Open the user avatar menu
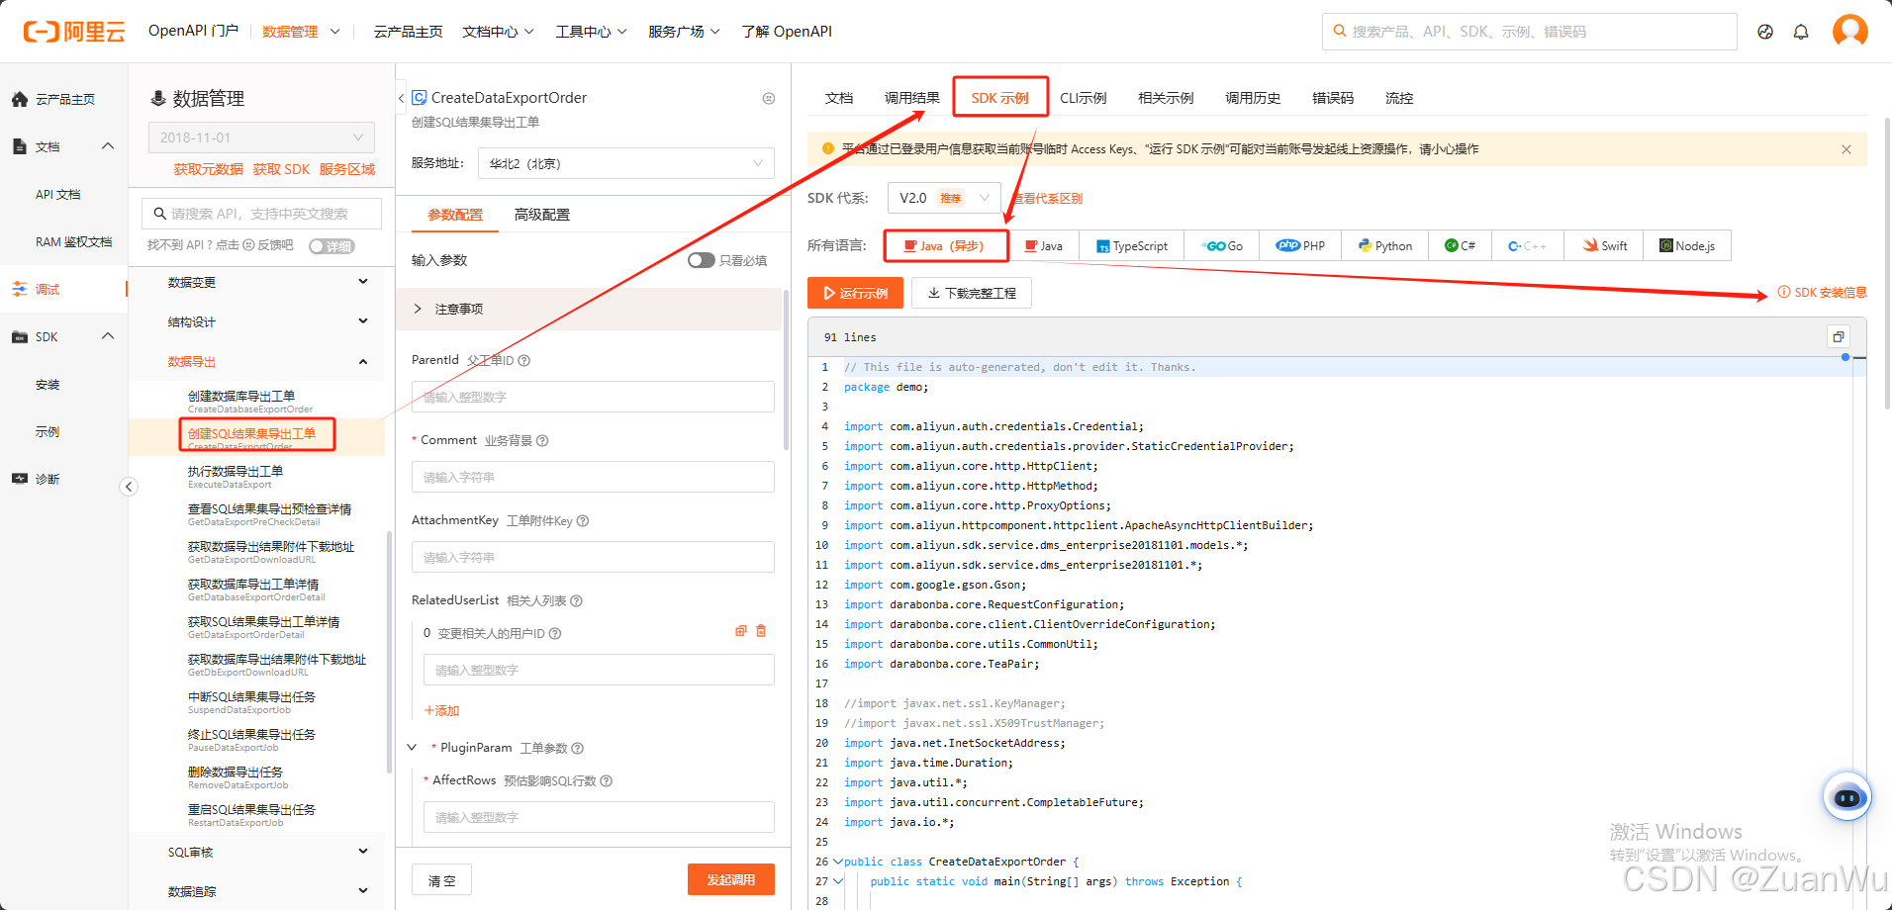 (1849, 31)
